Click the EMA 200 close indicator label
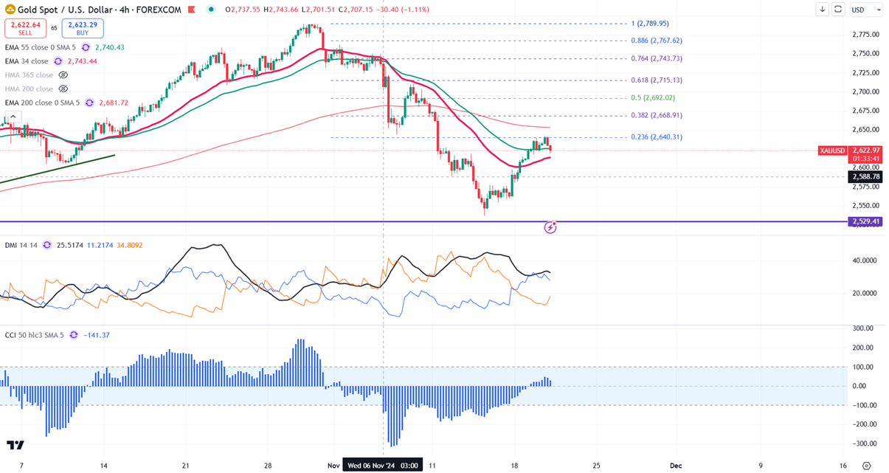The image size is (889, 473). pos(44,103)
